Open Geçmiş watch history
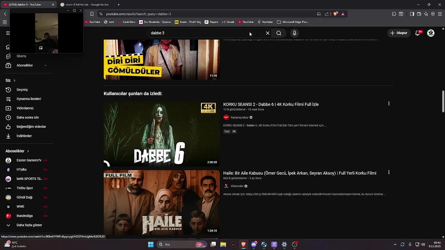This screenshot has width=445, height=250. [x=22, y=90]
